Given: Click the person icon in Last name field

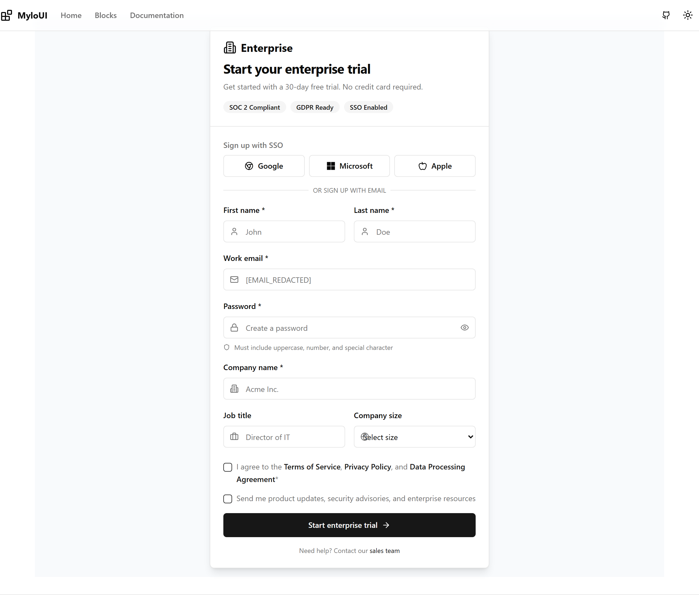Looking at the screenshot, I should [365, 232].
